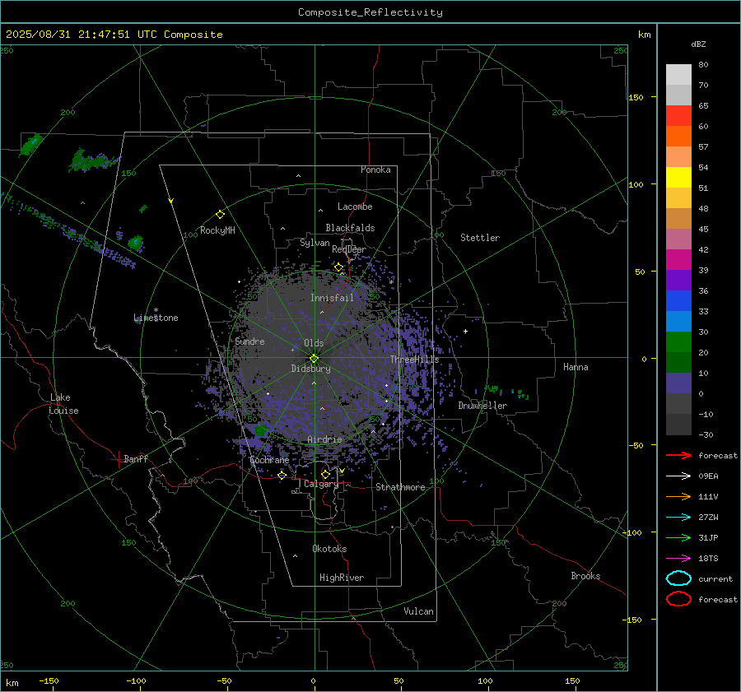Click the Innisfail city label

(332, 298)
